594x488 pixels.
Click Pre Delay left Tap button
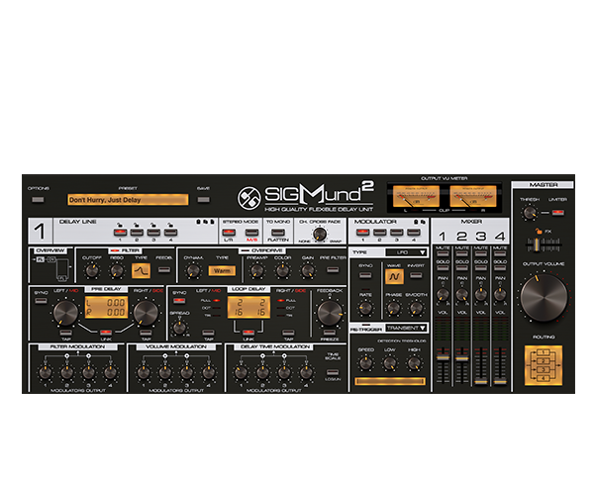66,333
